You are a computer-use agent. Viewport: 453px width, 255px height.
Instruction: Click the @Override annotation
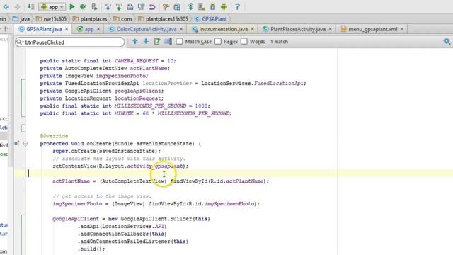[54, 136]
